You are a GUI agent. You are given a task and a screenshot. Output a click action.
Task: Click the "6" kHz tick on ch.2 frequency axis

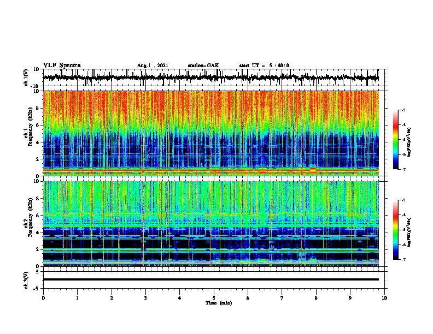(38, 216)
